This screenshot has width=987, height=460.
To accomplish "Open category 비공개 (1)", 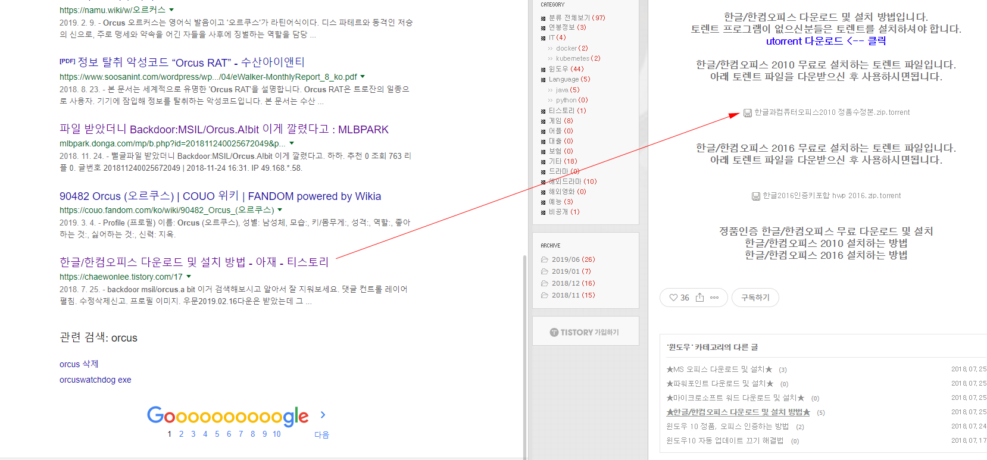I will pyautogui.click(x=564, y=212).
